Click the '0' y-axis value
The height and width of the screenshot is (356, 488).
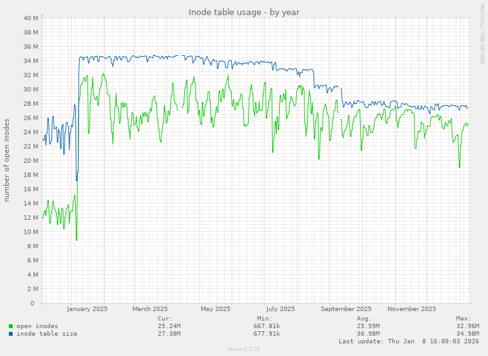pyautogui.click(x=32, y=303)
